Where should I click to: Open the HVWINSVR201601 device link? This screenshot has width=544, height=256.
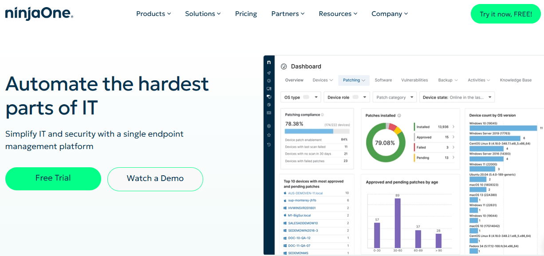tap(302, 208)
